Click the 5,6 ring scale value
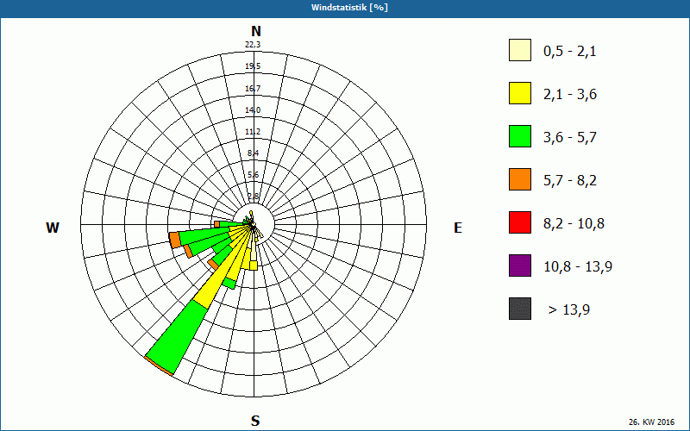Viewport: 690px width, 431px height. tap(253, 175)
